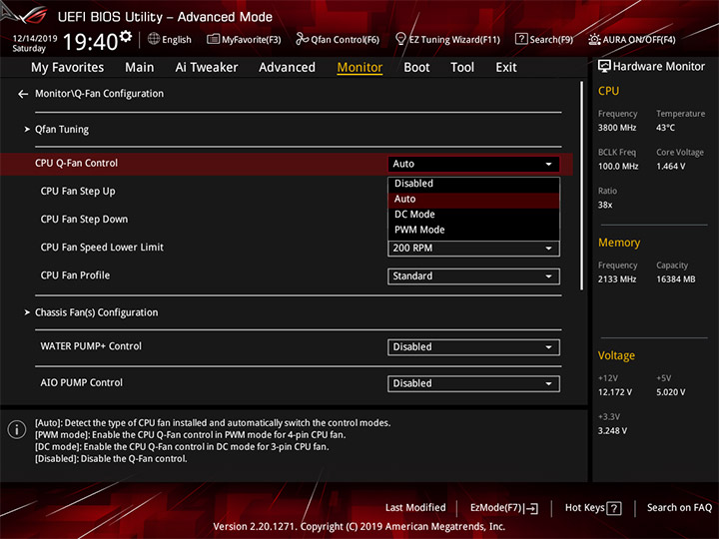The image size is (719, 539).
Task: Open Search(F9) question mark icon
Action: (x=521, y=39)
